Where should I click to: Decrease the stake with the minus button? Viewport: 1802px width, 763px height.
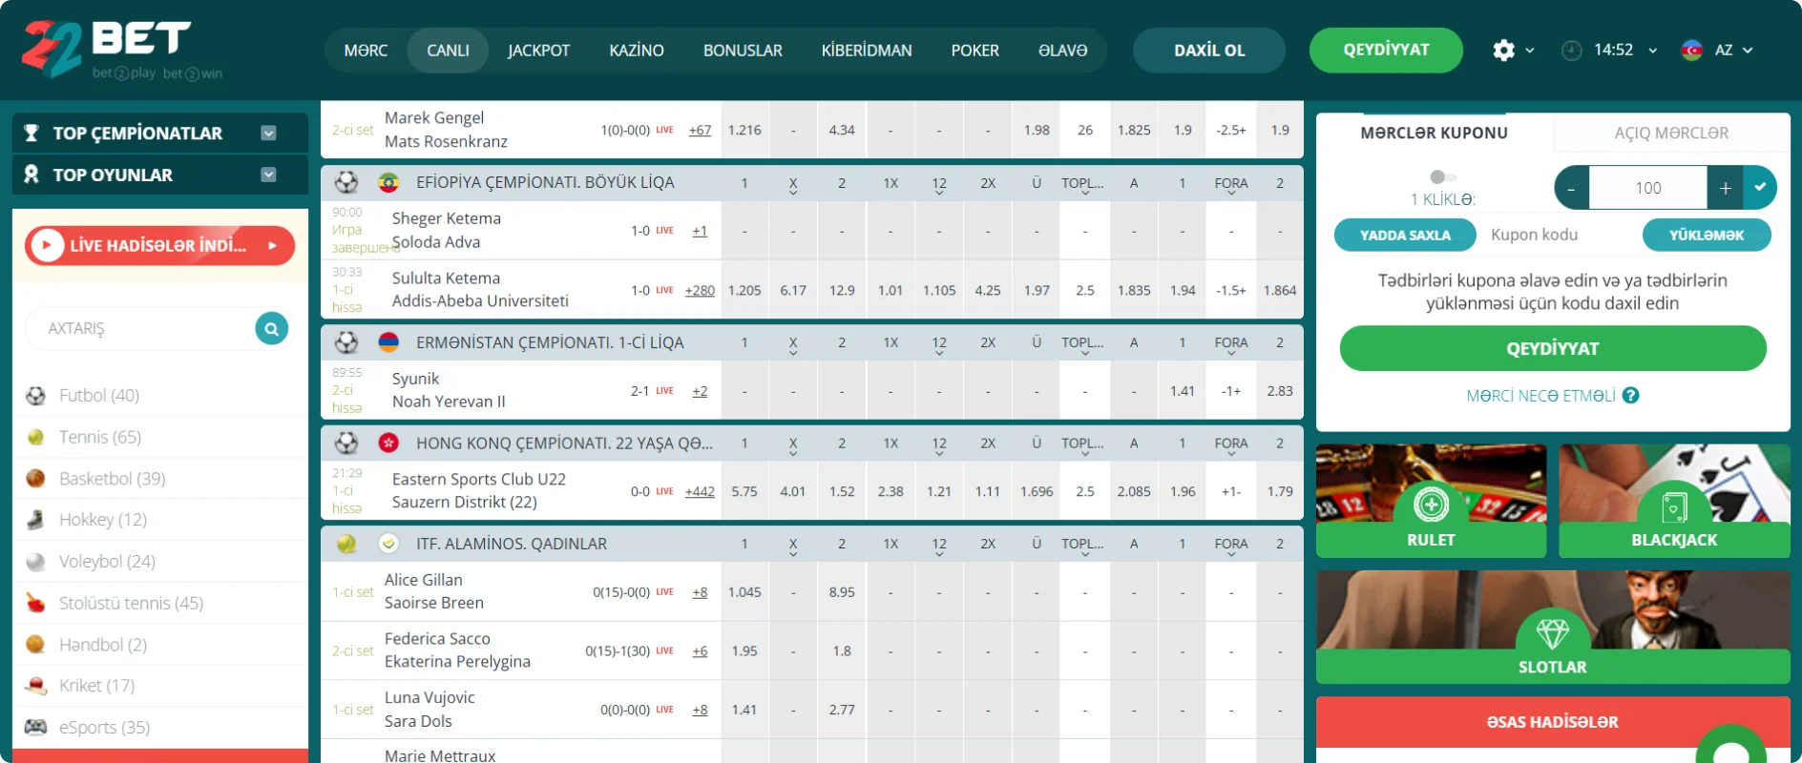click(1571, 188)
